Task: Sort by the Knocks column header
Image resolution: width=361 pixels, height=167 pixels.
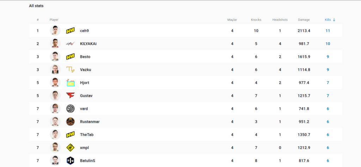Action: pos(256,20)
